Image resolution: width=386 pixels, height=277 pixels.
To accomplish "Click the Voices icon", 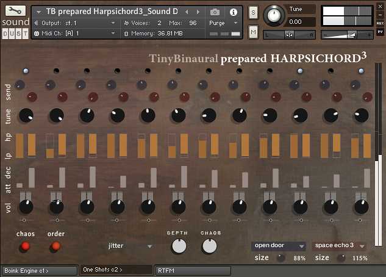I will [126, 23].
